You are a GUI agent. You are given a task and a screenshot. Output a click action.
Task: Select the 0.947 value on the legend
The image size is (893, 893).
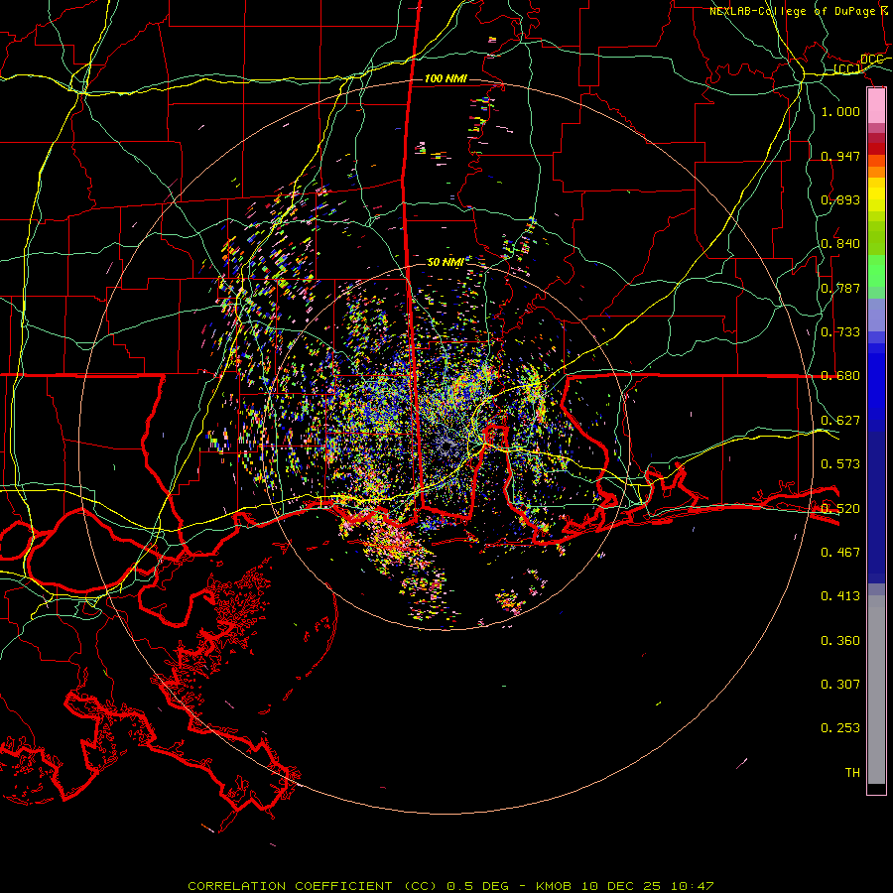pos(840,156)
